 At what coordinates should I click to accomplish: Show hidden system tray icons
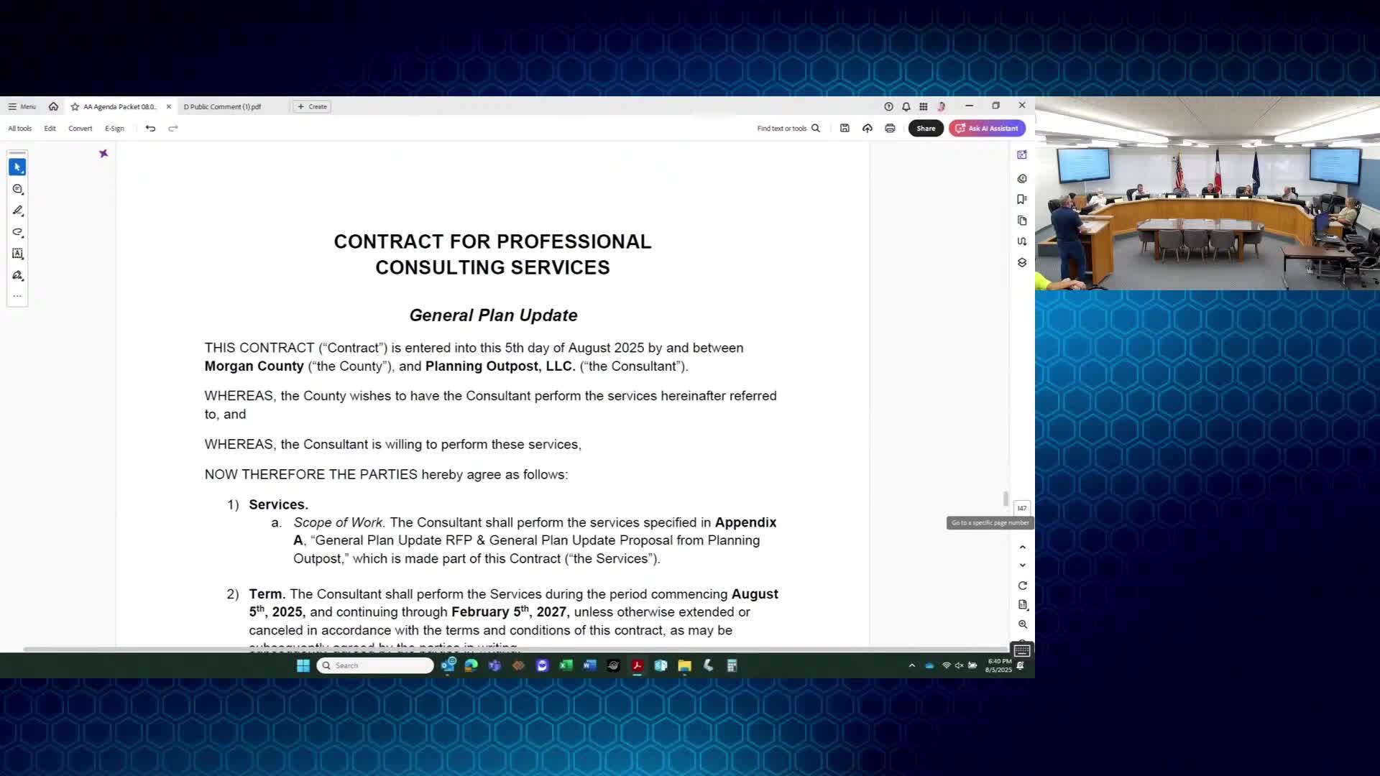coord(911,665)
